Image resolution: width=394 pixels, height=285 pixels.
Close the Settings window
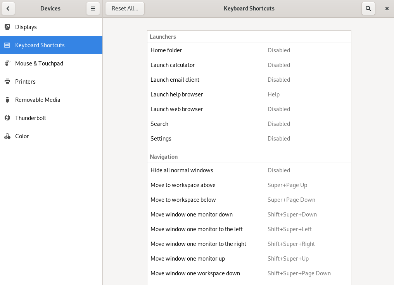click(x=387, y=9)
